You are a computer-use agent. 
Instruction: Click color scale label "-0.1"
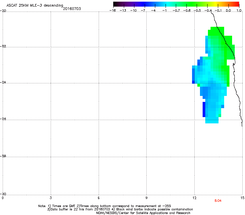pyautogui.click(x=218, y=11)
